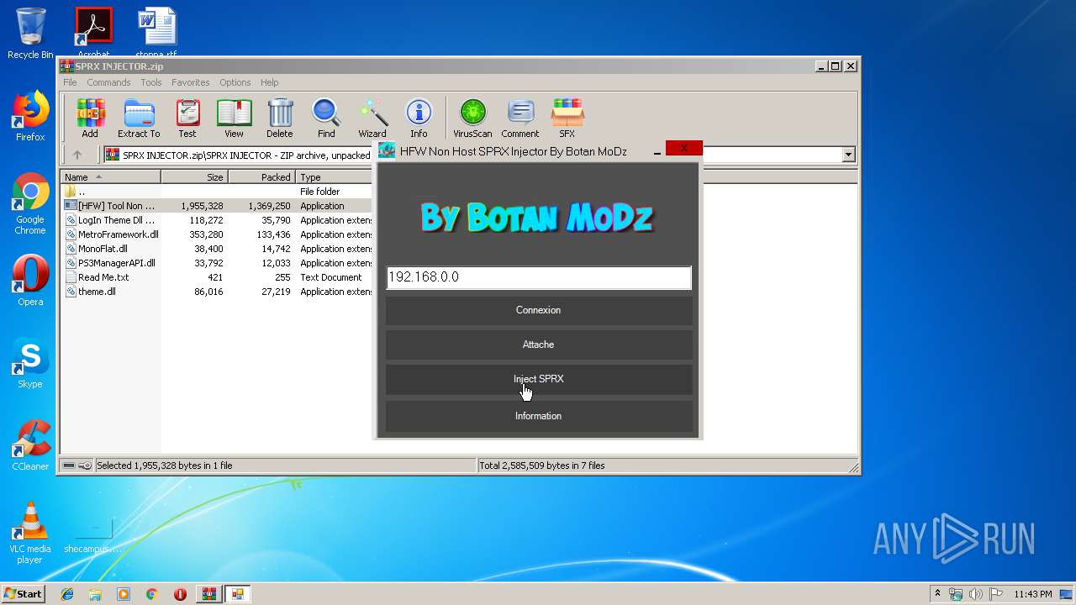Open Recycle Bin desktop icon
Viewport: 1076px width, 605px height.
(30, 34)
